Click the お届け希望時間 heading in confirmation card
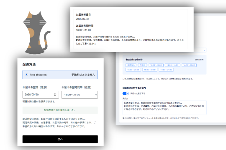This screenshot has width=226, height=150. coord(85,26)
